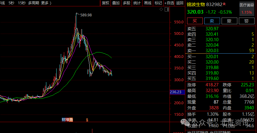Screen dimensions: 257x133
Task: Click the 内盘 value 3940
Action: pos(249,108)
